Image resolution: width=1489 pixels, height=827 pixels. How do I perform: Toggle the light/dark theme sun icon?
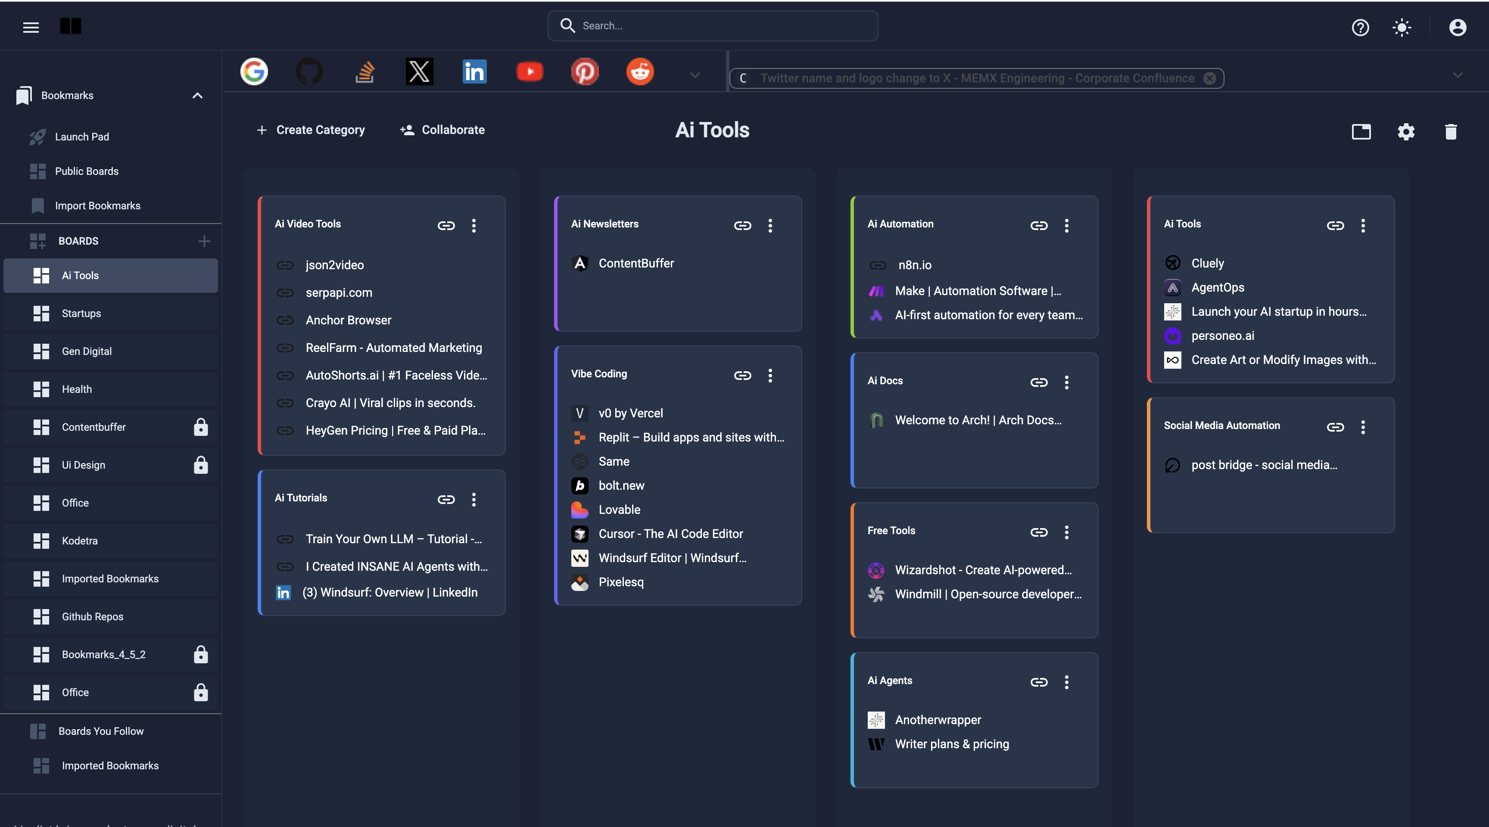click(1402, 27)
